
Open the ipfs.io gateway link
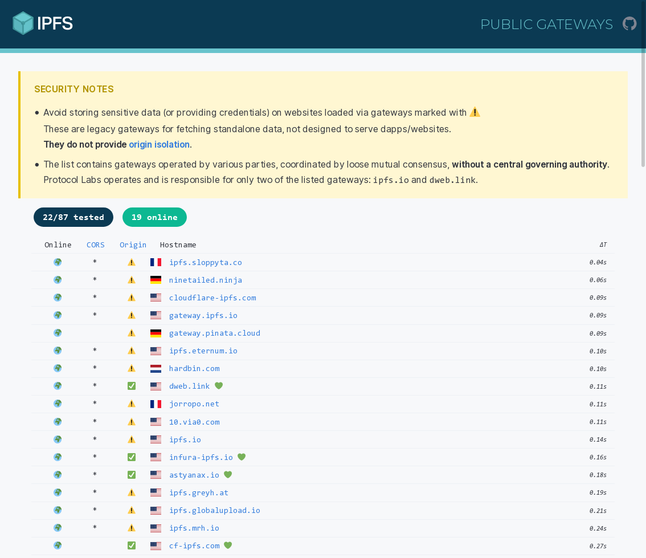[x=185, y=439]
